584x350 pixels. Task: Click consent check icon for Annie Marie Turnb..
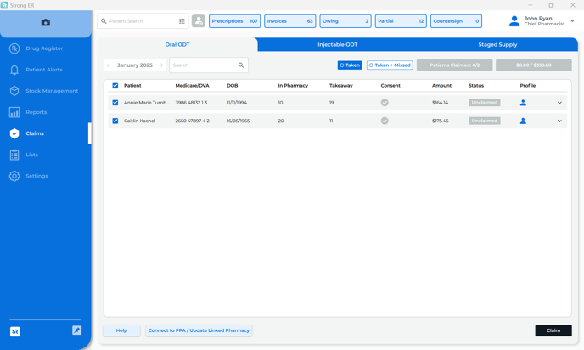pyautogui.click(x=385, y=103)
